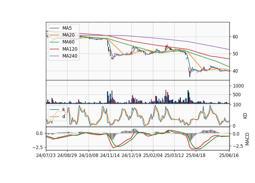Click the 24/10/08 date axis label
This screenshot has height=183, width=255.
point(89,155)
